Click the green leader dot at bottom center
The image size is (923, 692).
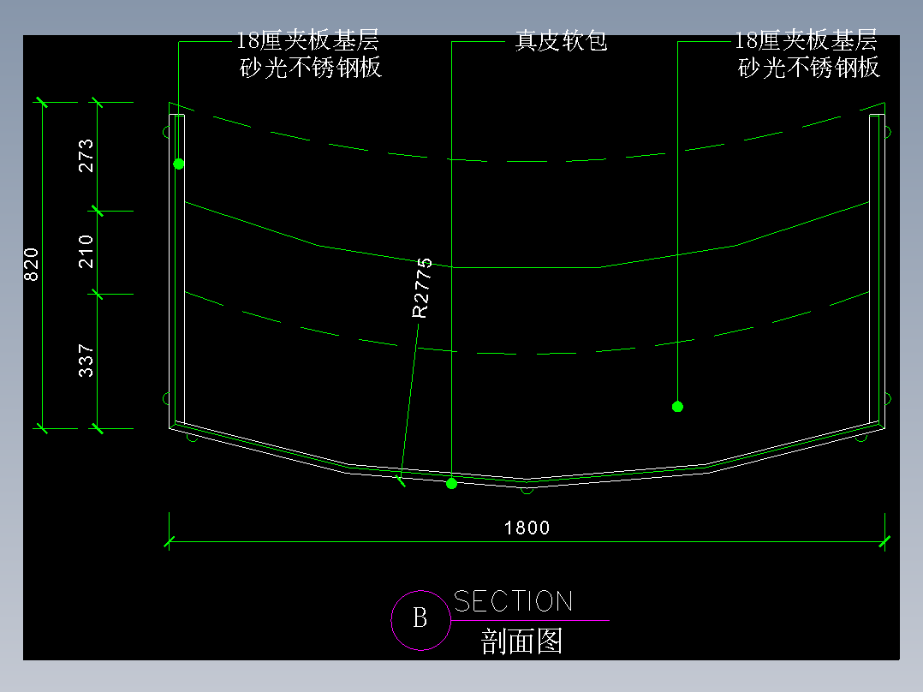pos(451,484)
